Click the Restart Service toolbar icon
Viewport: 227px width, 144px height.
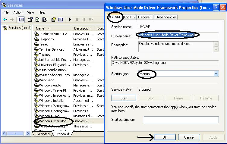[91, 19]
